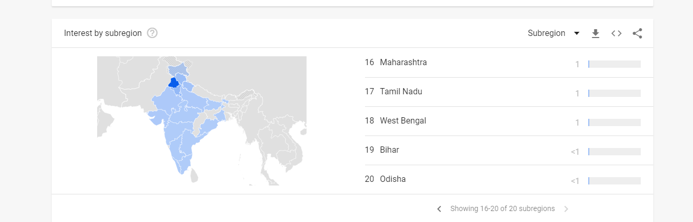Open the embed code icon

click(616, 33)
